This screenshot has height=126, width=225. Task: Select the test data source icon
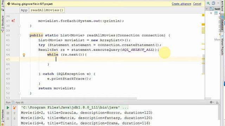pos(212,9)
